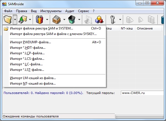Click the colored cubes icon in toolbar
The width and height of the screenshot is (166, 121).
[99, 20]
